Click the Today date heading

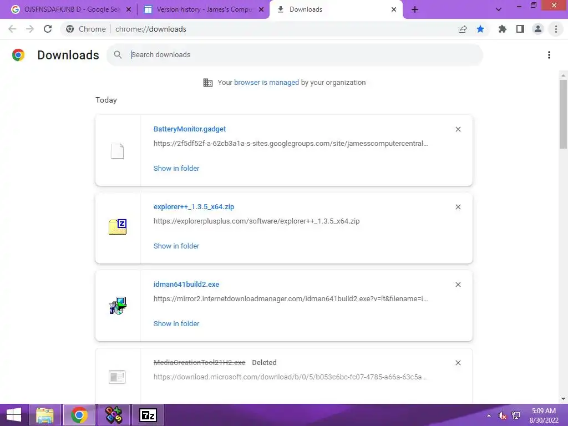click(106, 100)
